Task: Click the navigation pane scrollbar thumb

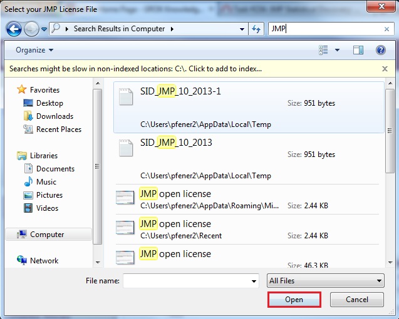Action: pyautogui.click(x=97, y=166)
